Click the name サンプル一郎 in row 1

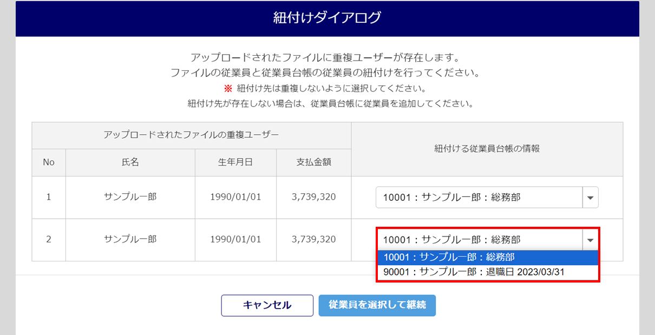click(130, 197)
